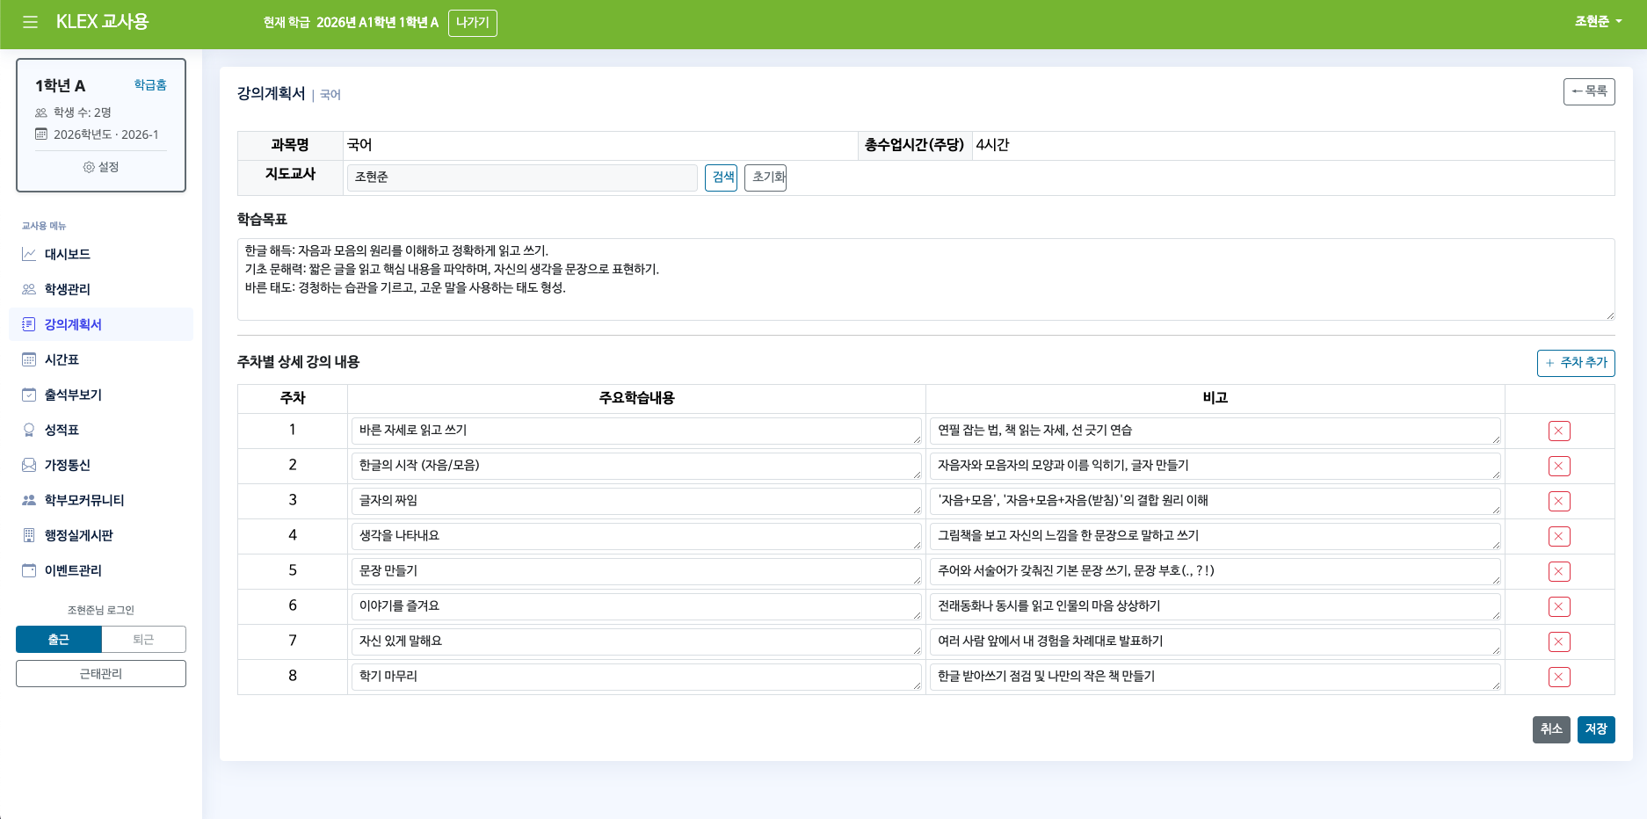The width and height of the screenshot is (1647, 819).
Task: Click the 이벤트관리 calendar icon
Action: tap(26, 570)
